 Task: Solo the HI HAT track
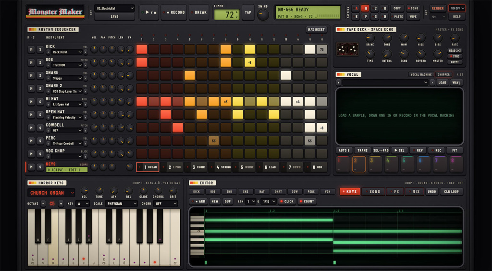tap(40, 102)
